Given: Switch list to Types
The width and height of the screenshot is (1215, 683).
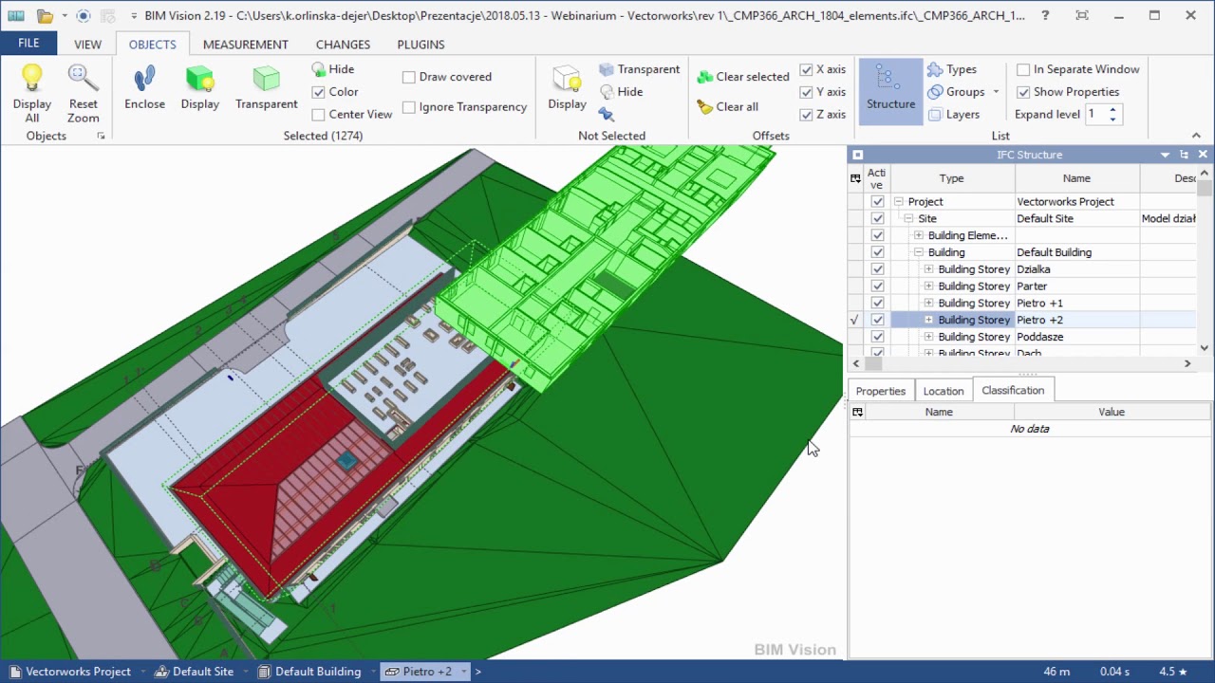Looking at the screenshot, I should (x=951, y=69).
